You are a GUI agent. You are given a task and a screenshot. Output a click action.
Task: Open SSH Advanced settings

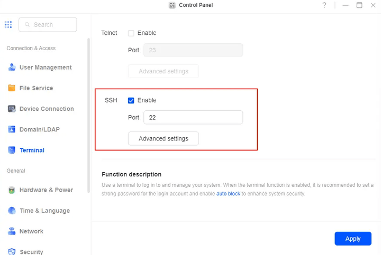tap(163, 138)
